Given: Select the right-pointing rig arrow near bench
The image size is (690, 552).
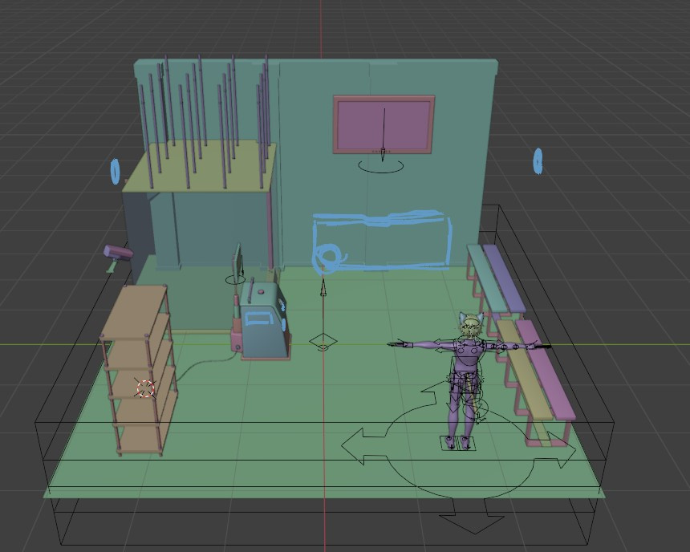Looking at the screenshot, I should tap(562, 450).
